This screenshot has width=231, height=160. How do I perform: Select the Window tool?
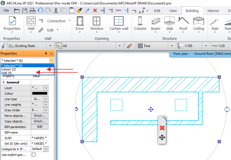[97, 23]
